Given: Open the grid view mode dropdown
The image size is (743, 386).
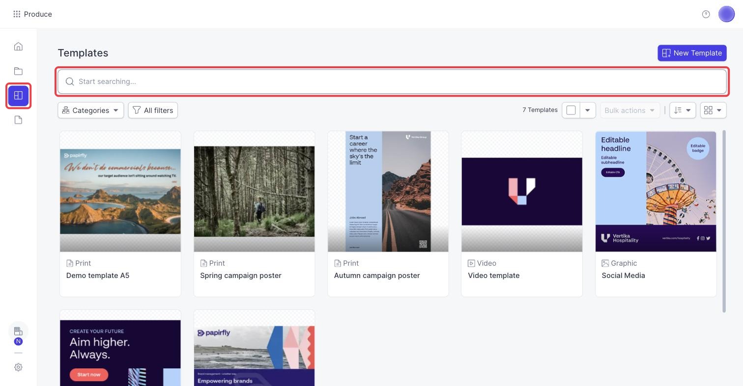Looking at the screenshot, I should [713, 110].
